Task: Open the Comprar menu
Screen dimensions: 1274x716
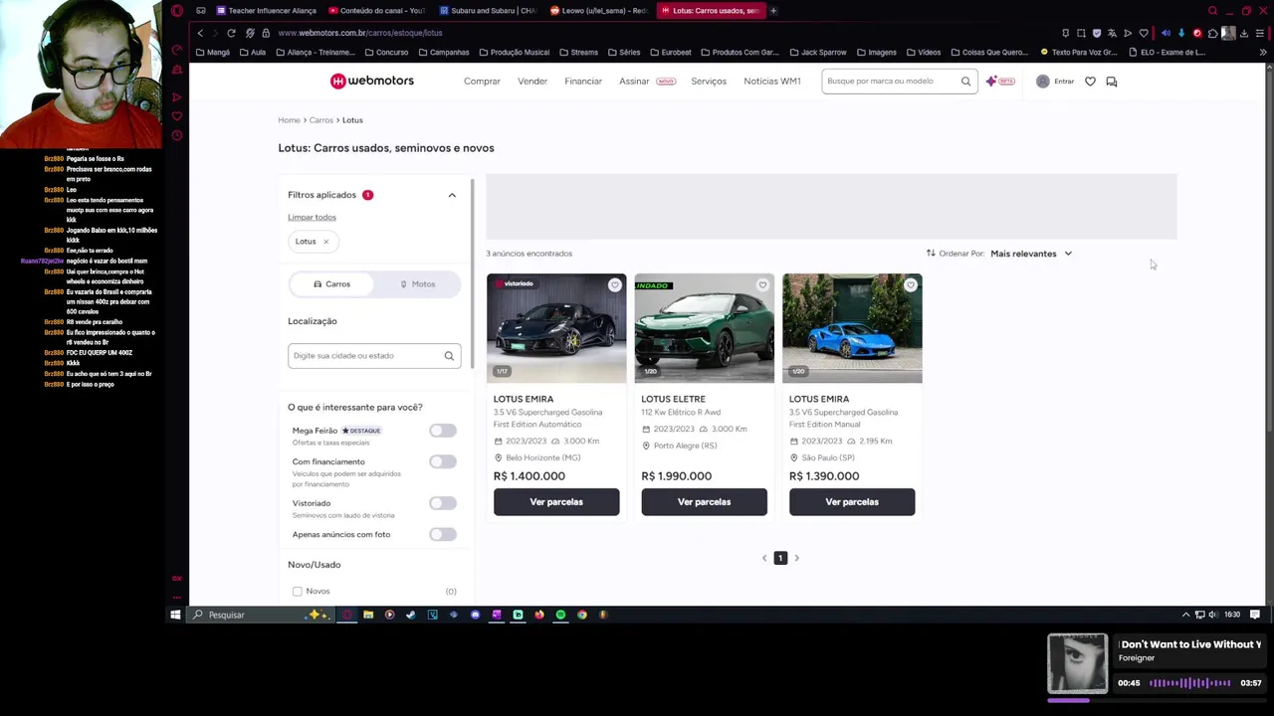Action: point(482,82)
